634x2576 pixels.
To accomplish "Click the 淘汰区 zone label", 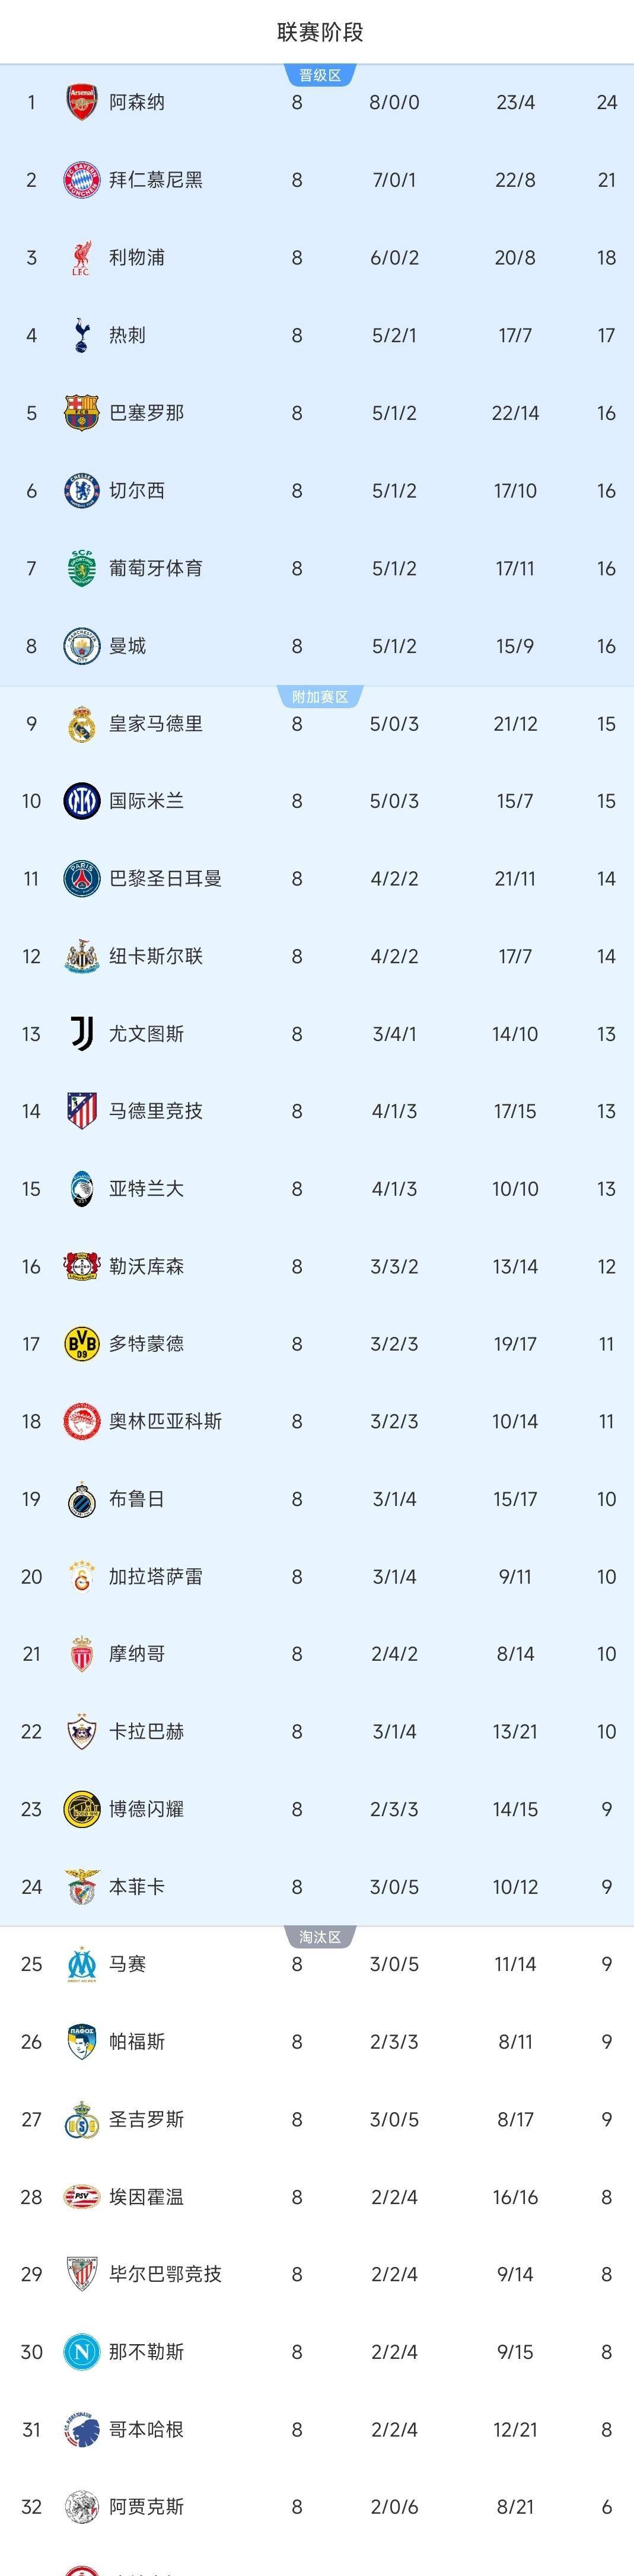I will (320, 1937).
